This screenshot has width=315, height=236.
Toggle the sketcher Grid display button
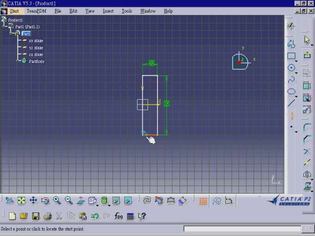[x=203, y=200]
